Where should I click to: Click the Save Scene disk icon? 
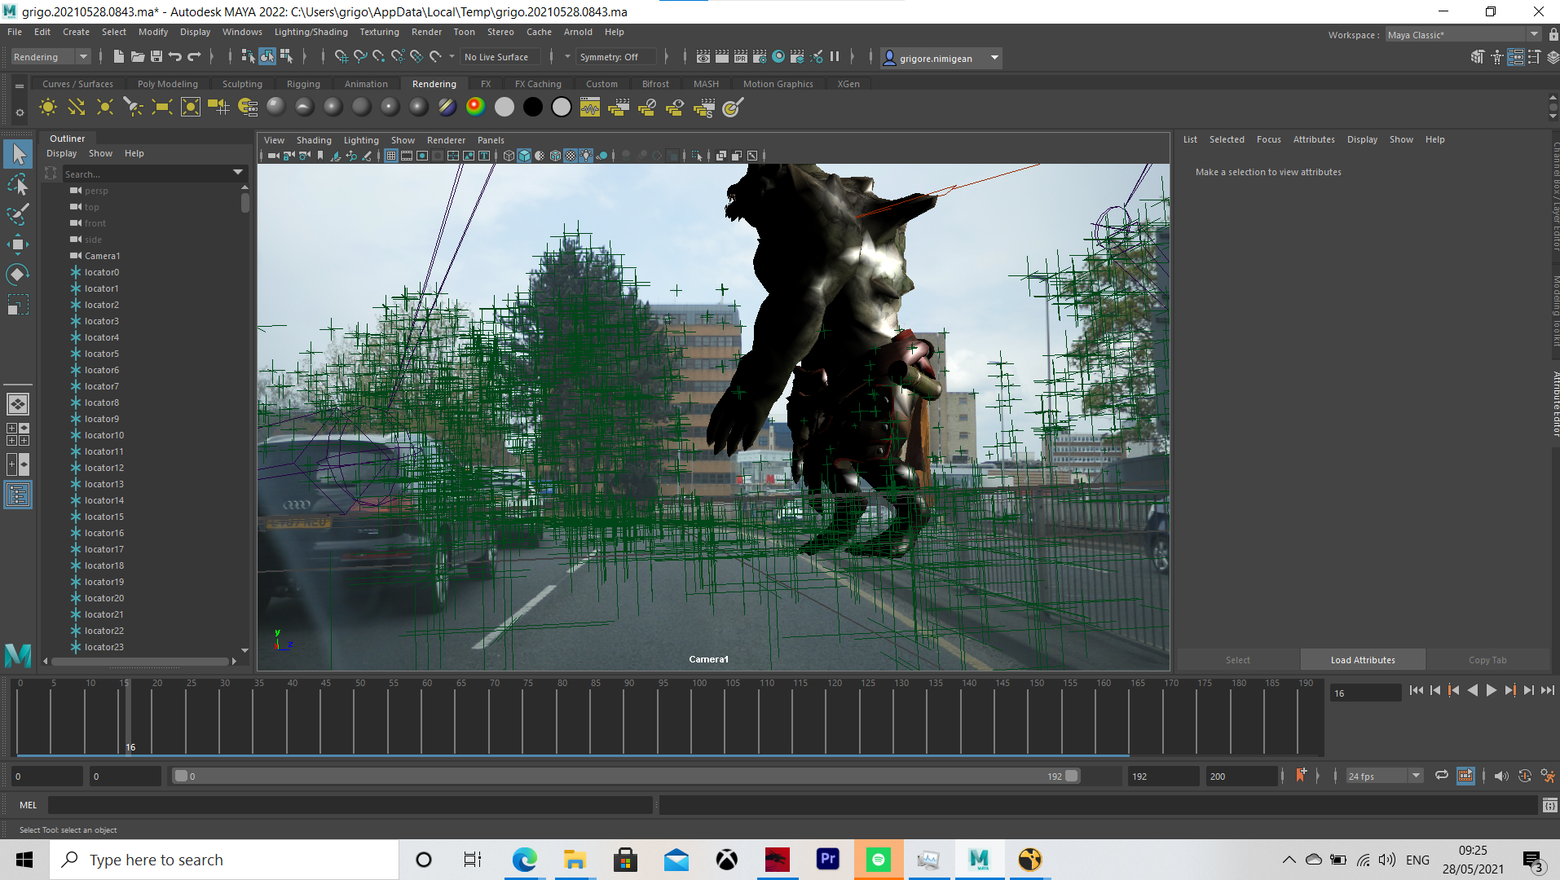pyautogui.click(x=156, y=56)
